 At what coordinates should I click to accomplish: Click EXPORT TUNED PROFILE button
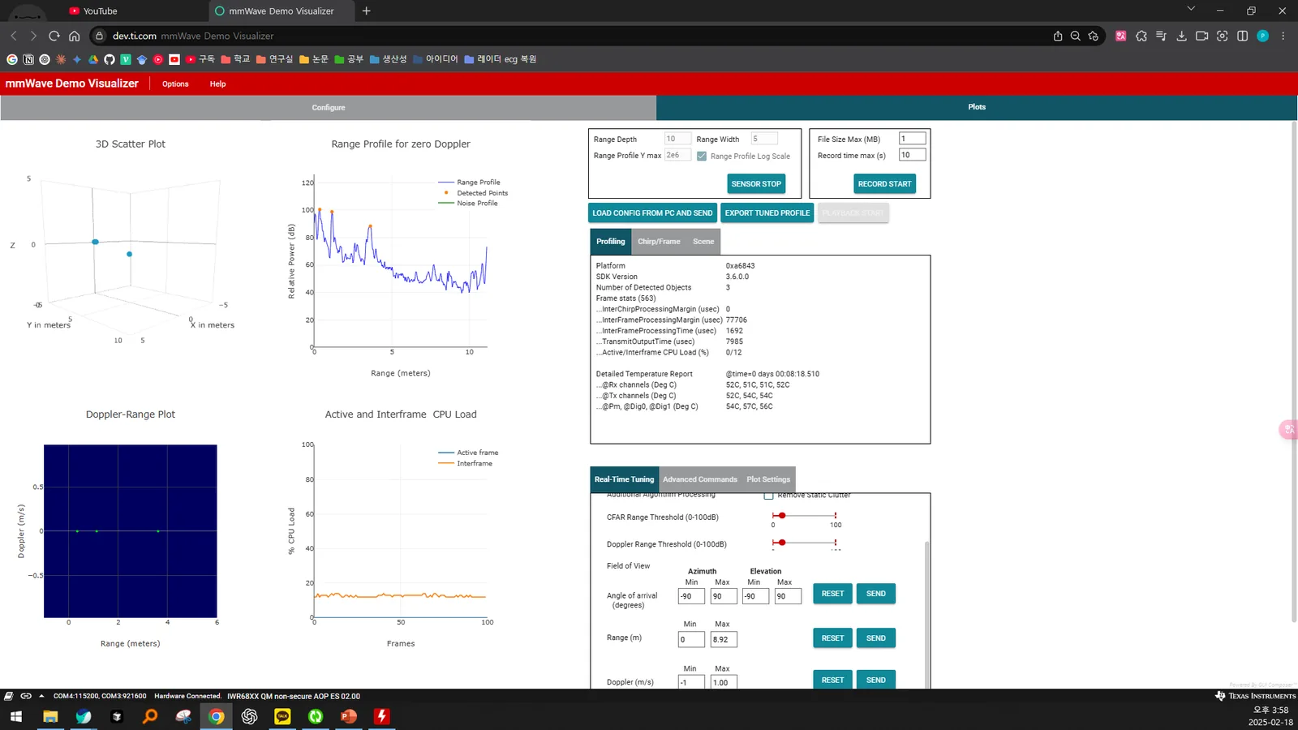tap(767, 213)
